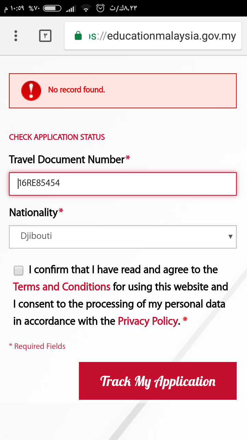Check the terms agreement confirmation checkbox

[19, 271]
